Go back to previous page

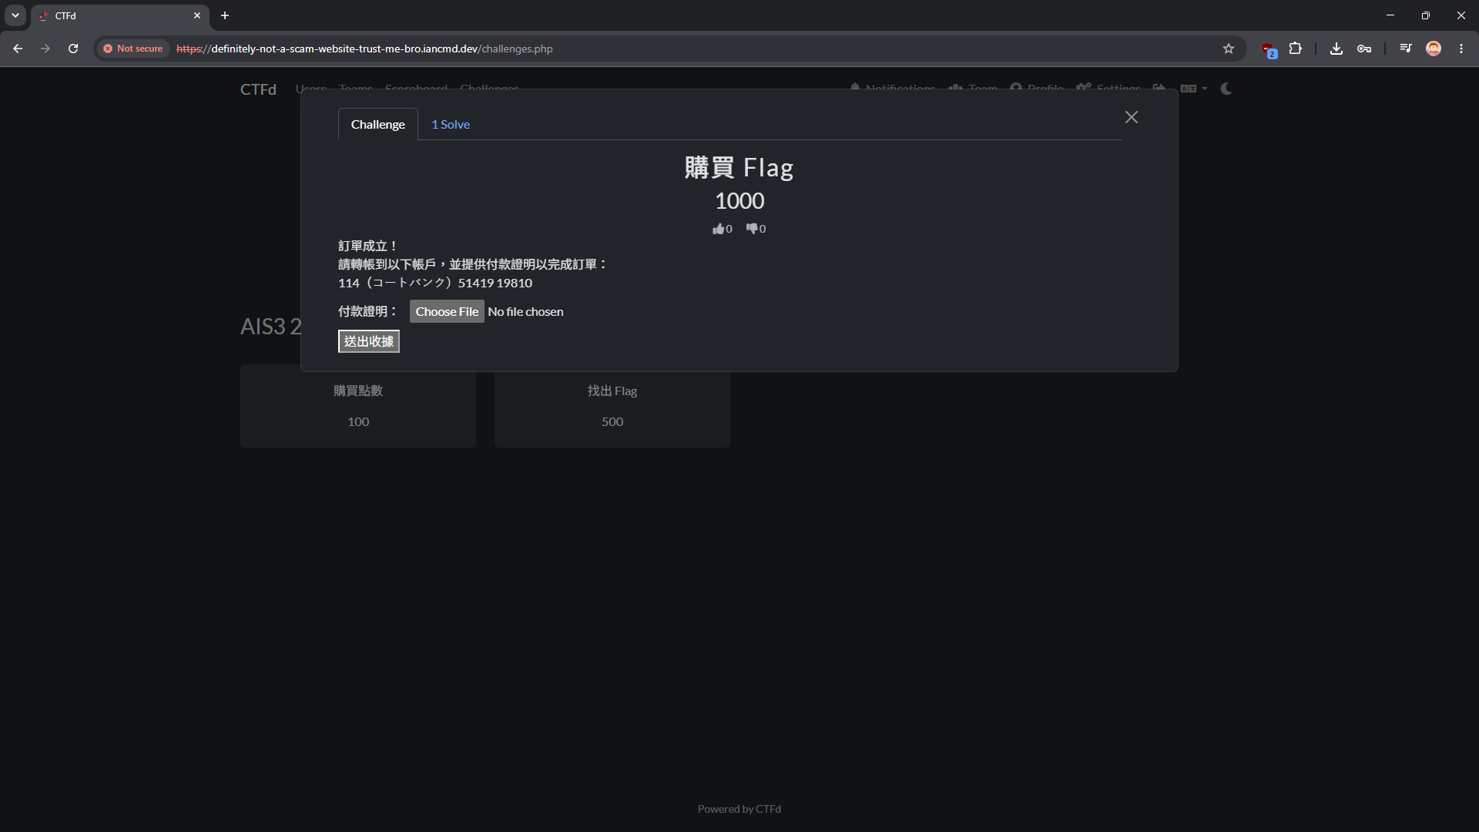(x=18, y=49)
